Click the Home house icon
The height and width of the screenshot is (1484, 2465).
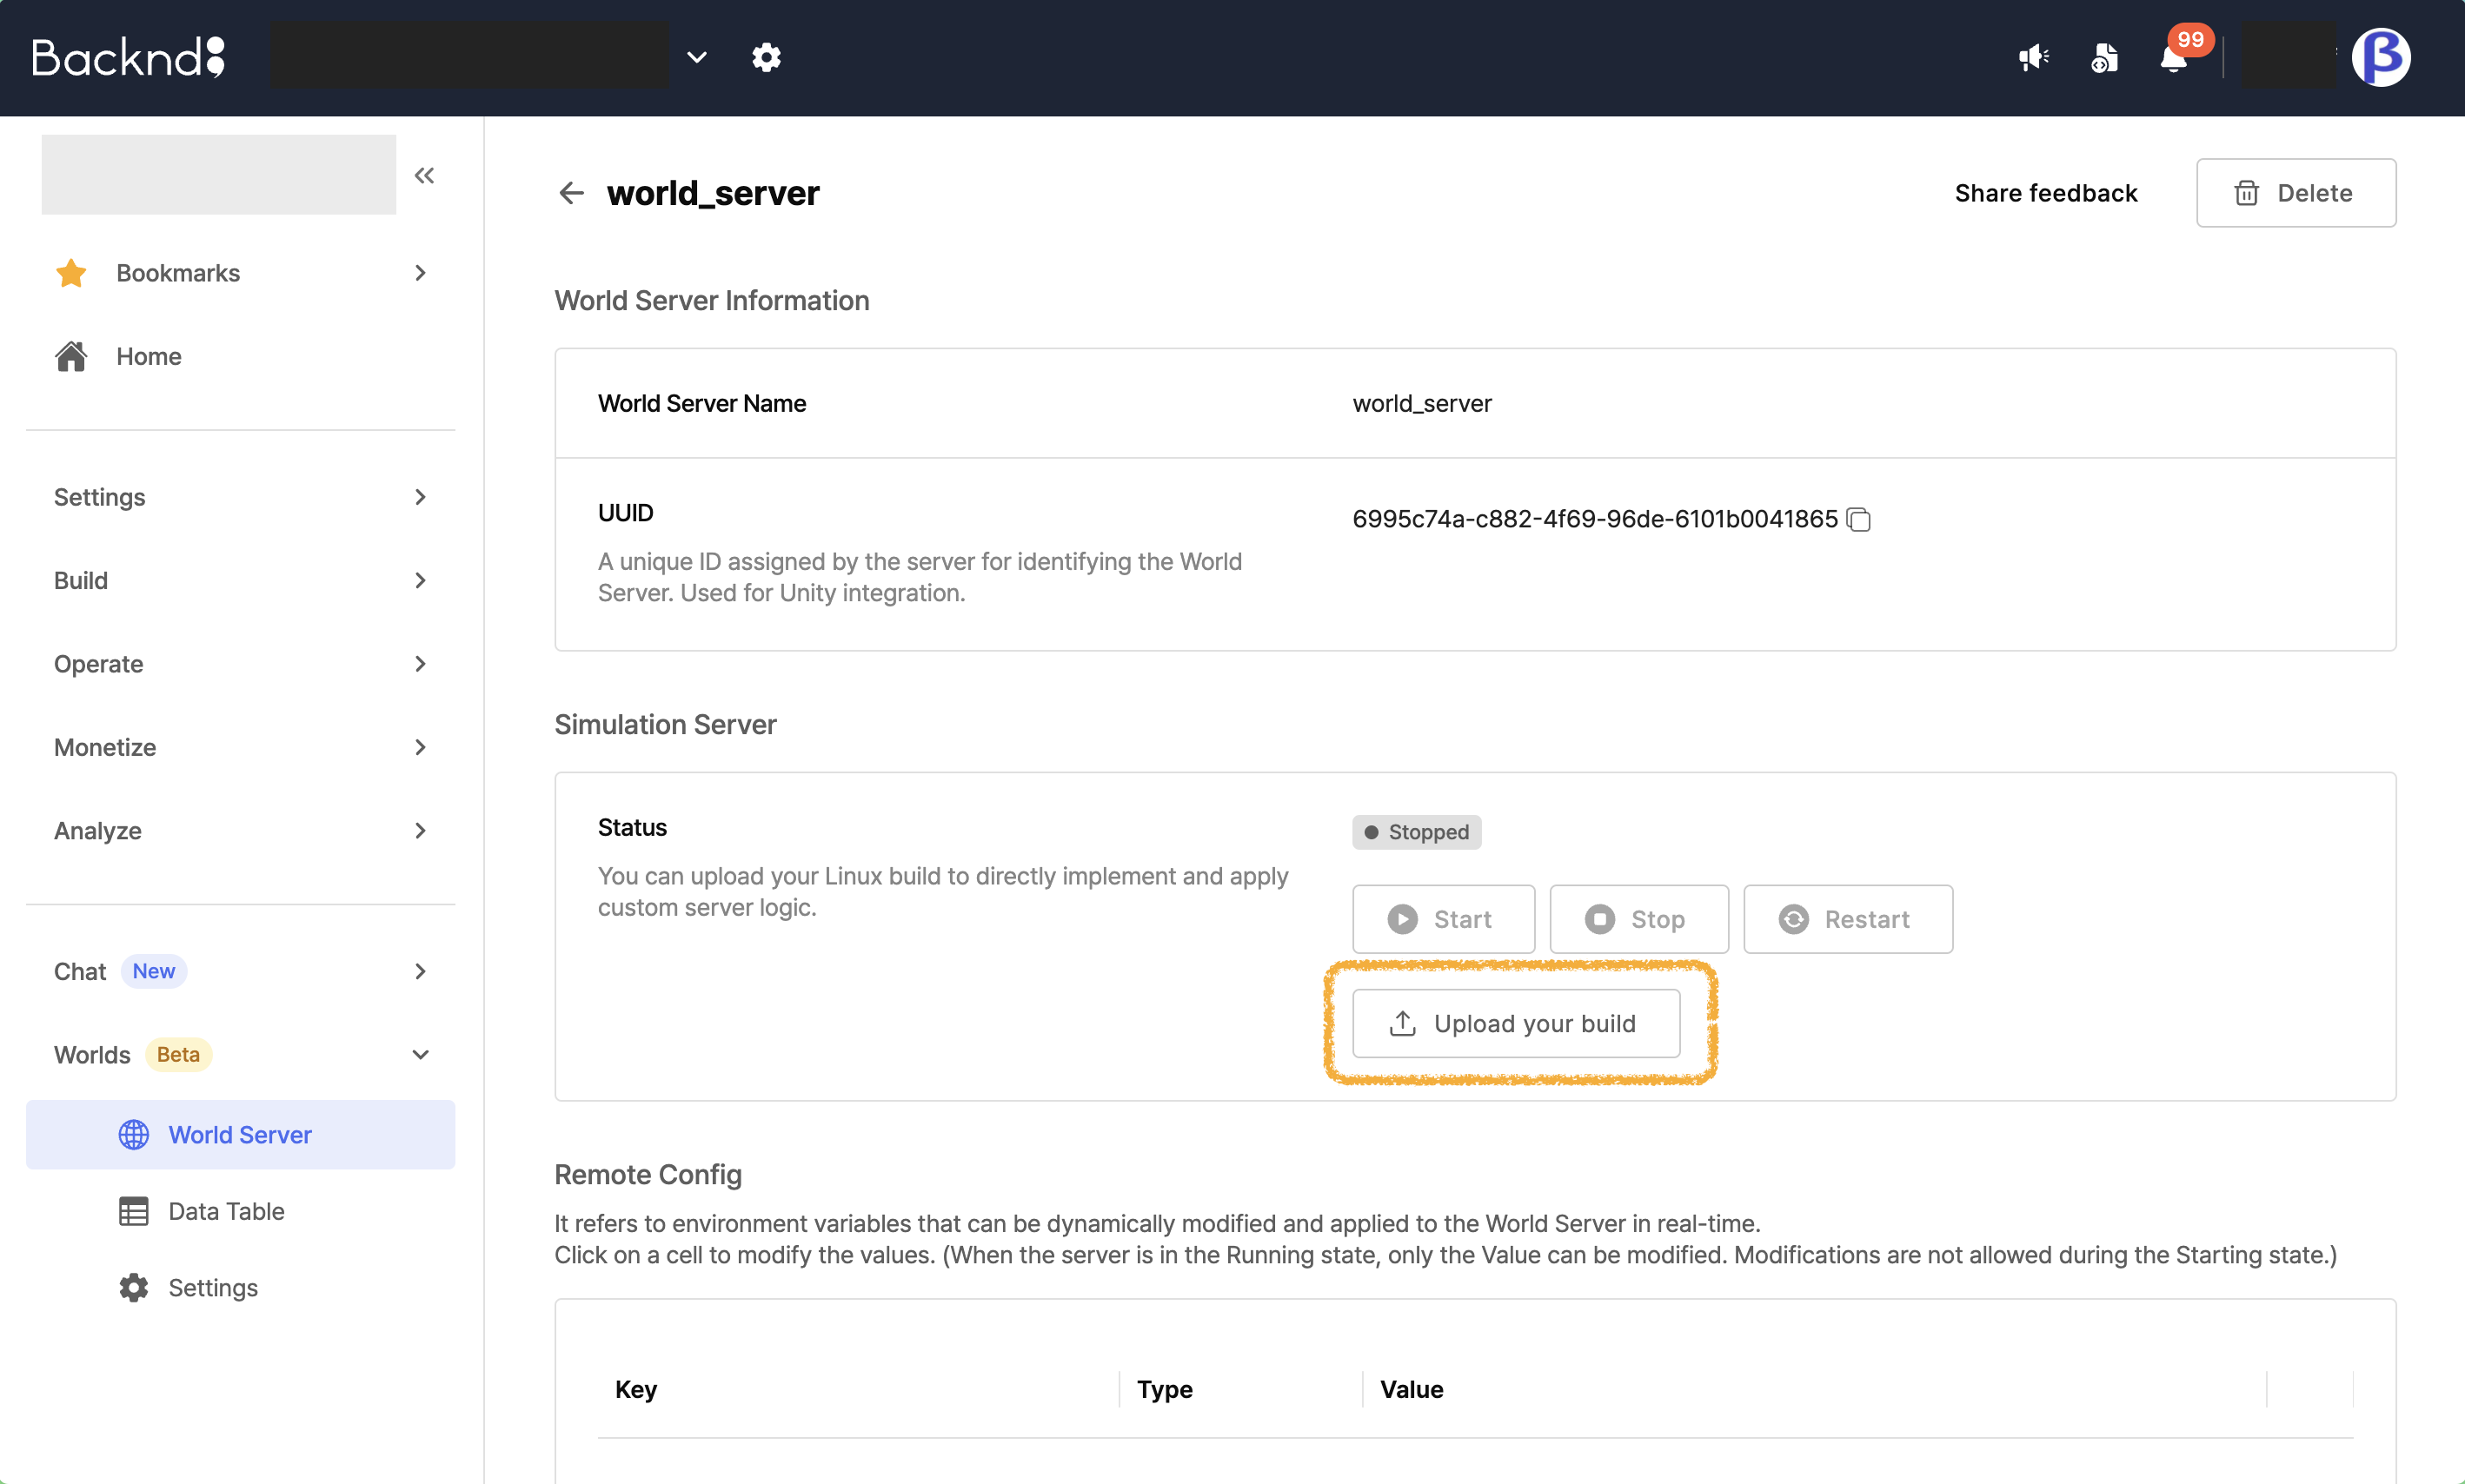coord(71,356)
